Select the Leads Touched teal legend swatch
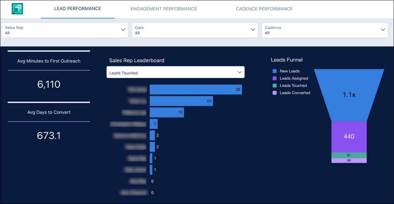Screen dimensions: 394x204 275,86
